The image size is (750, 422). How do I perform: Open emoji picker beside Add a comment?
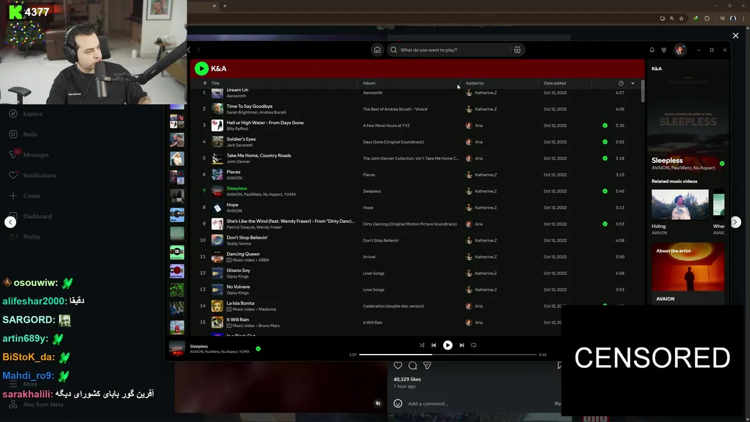[x=398, y=403]
